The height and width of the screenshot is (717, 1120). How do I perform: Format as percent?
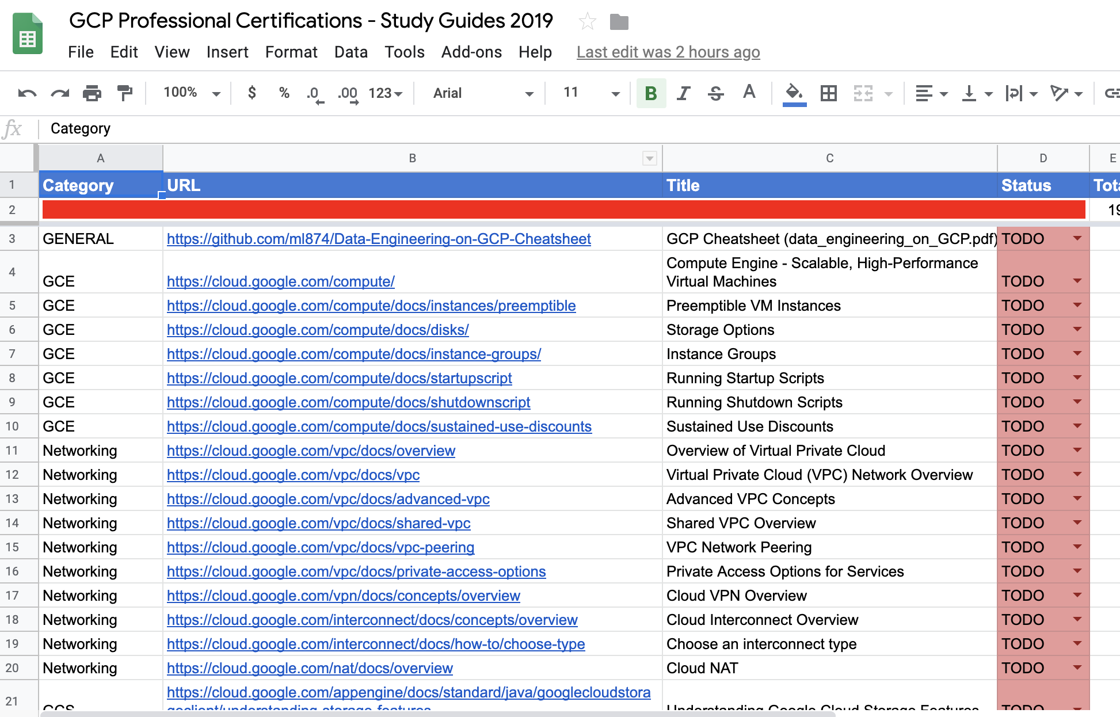(x=284, y=93)
